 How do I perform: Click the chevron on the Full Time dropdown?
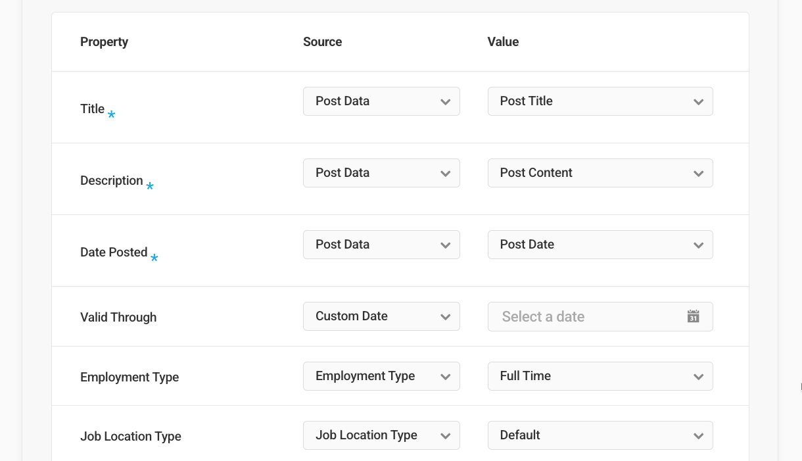[699, 376]
